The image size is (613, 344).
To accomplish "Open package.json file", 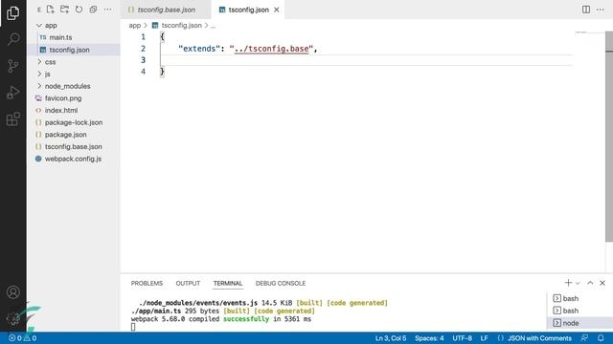I will click(x=74, y=134).
